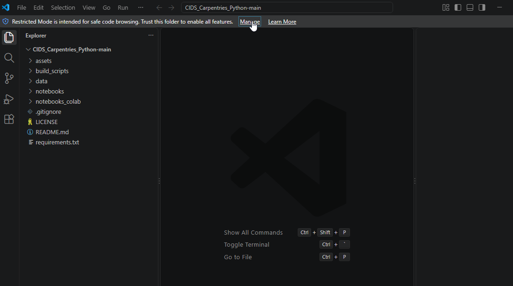This screenshot has height=286, width=513.
Task: Open the Edit menu
Action: [x=38, y=7]
